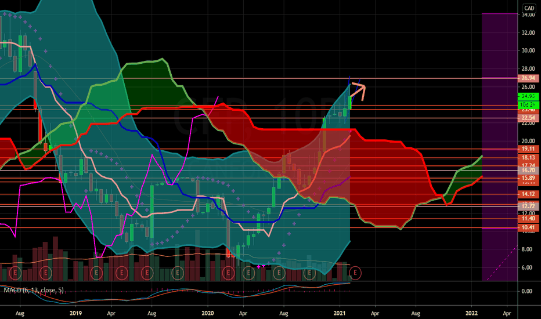Click the 2021 label on time axis
The width and height of the screenshot is (541, 319).
340,313
